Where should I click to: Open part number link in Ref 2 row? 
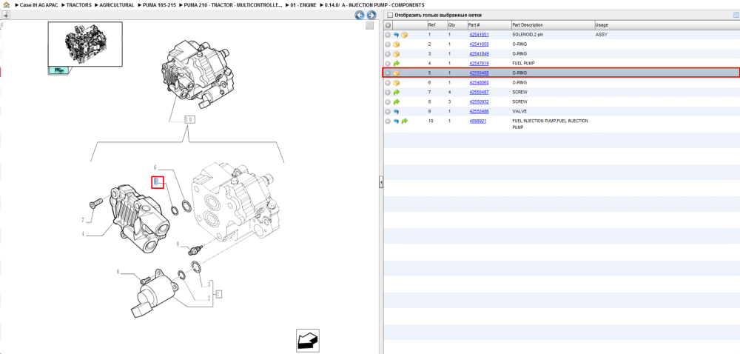[x=479, y=44]
